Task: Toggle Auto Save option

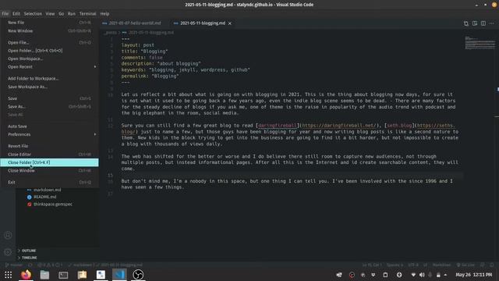Action: tap(49, 126)
